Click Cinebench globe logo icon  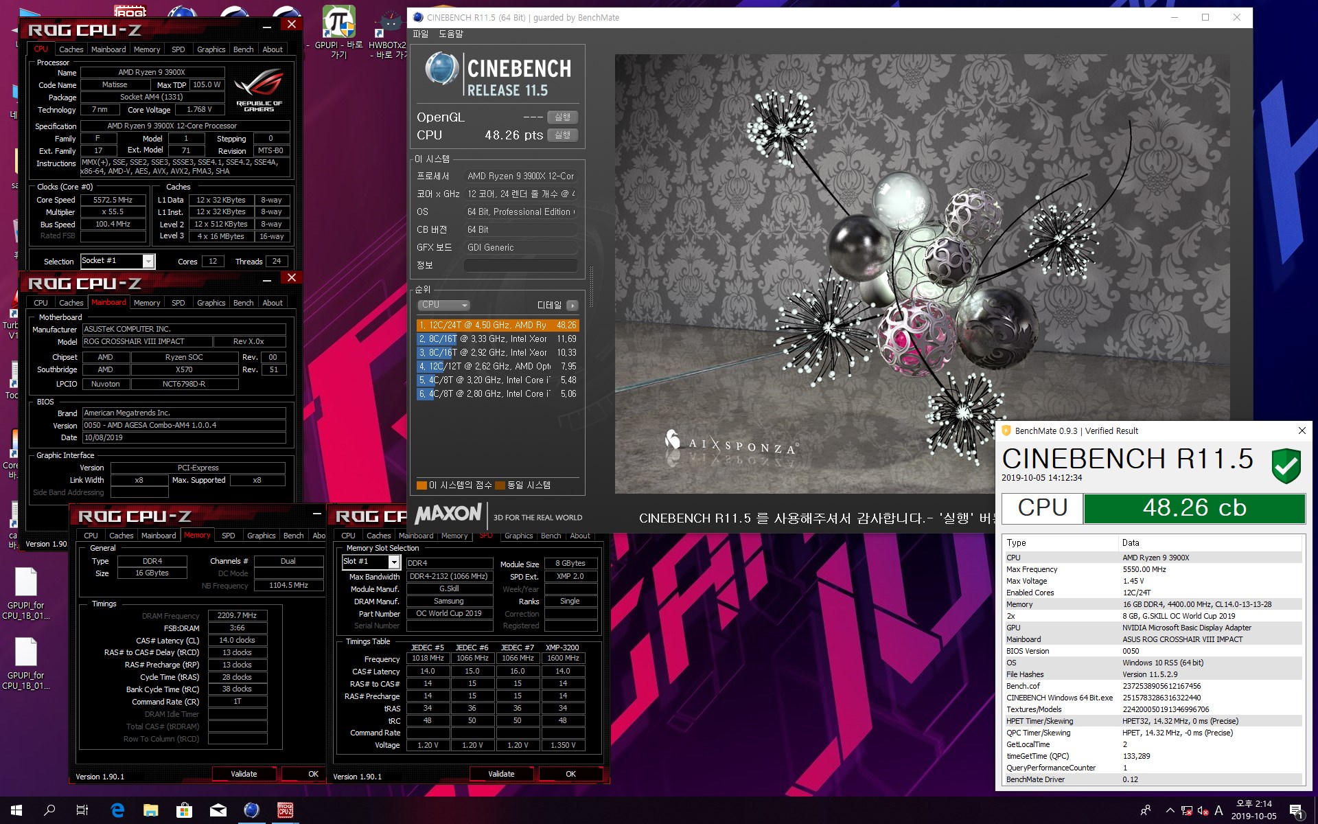[x=441, y=69]
